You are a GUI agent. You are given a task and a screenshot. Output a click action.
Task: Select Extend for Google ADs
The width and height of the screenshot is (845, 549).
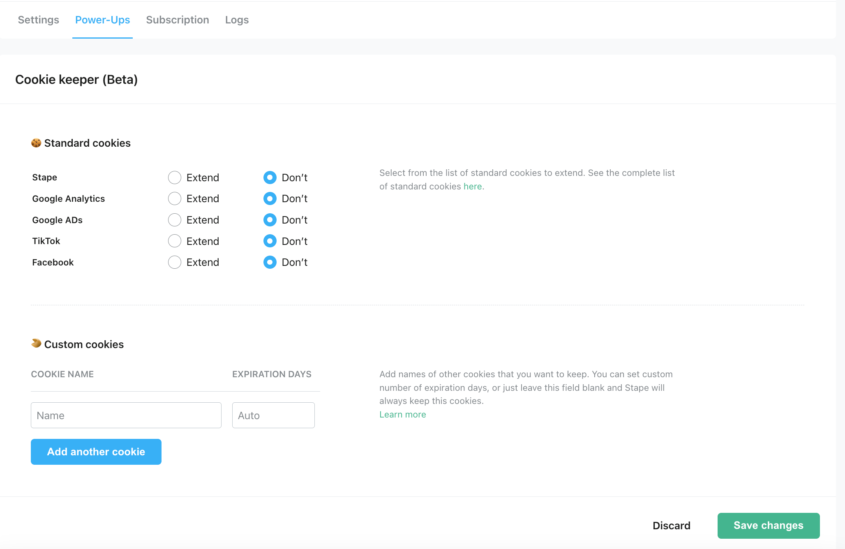click(x=174, y=220)
